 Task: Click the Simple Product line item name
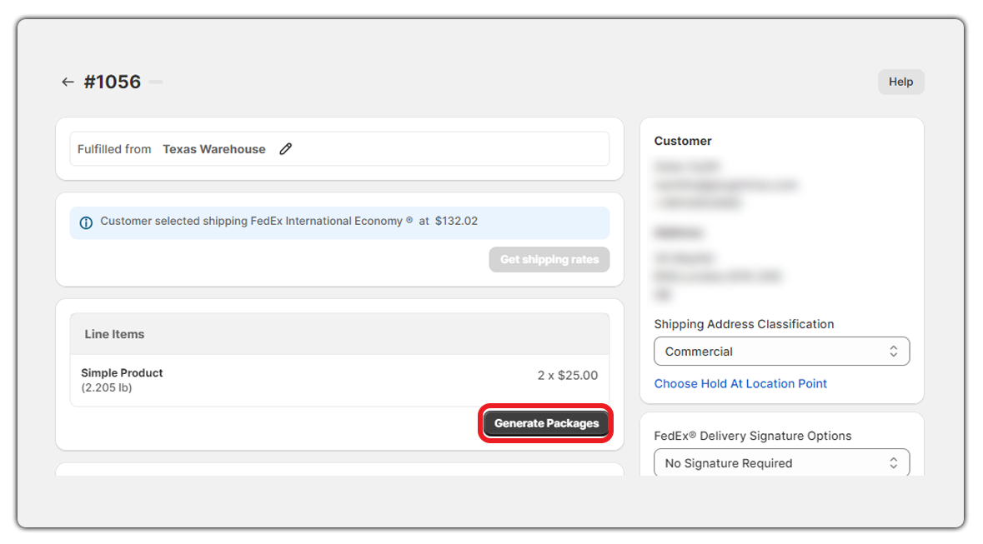coord(122,373)
